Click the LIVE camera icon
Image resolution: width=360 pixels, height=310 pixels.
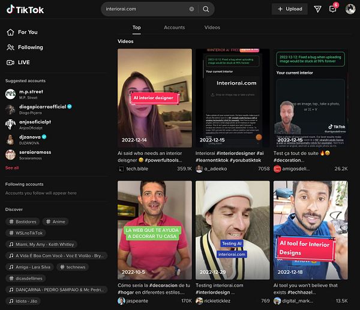click(x=10, y=62)
